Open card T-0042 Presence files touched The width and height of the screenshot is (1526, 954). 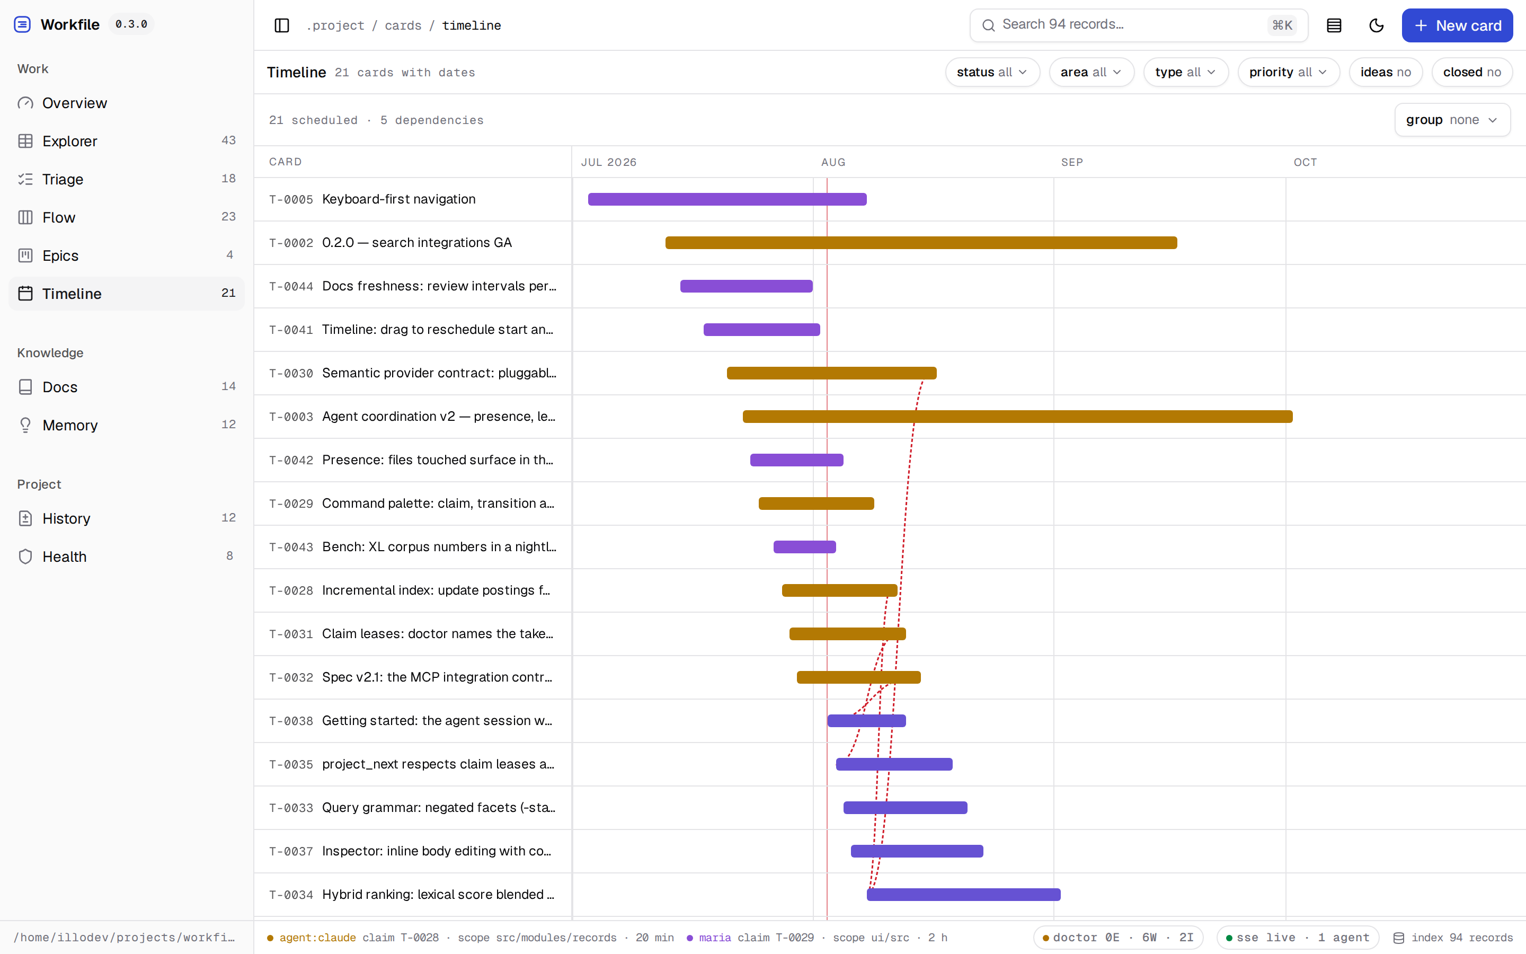(x=413, y=460)
